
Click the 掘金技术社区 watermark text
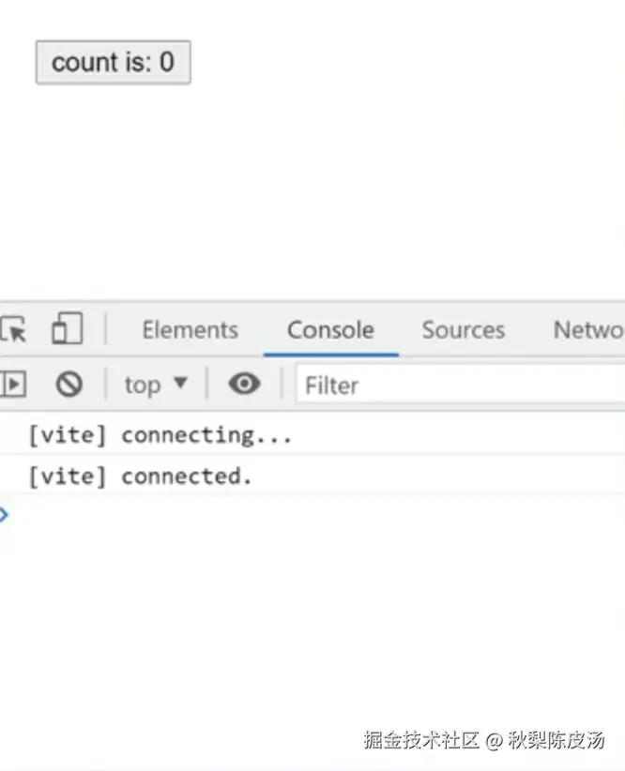point(421,740)
